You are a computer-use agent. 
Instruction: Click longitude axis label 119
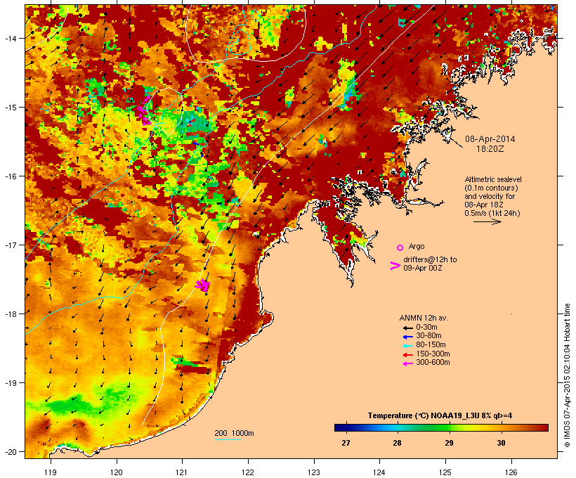pos(51,472)
